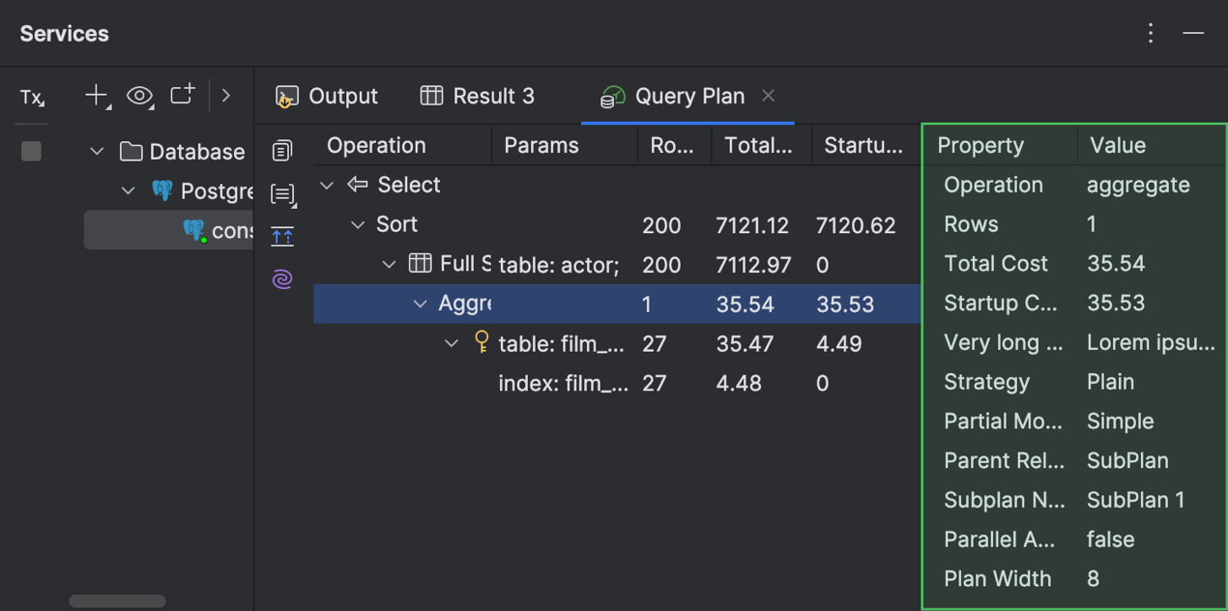Click the scroll to top arrows icon
The height and width of the screenshot is (611, 1228).
pos(282,236)
